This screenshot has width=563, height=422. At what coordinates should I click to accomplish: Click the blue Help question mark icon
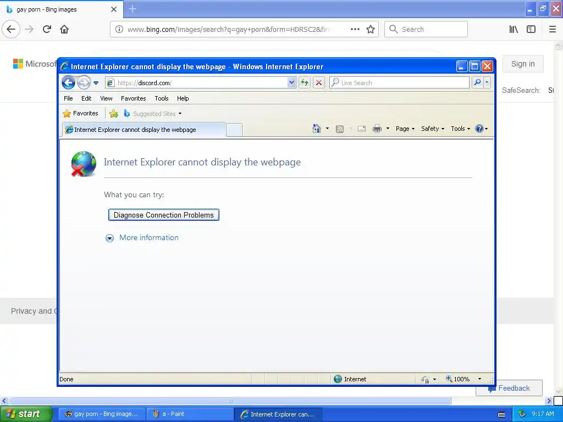tap(479, 129)
